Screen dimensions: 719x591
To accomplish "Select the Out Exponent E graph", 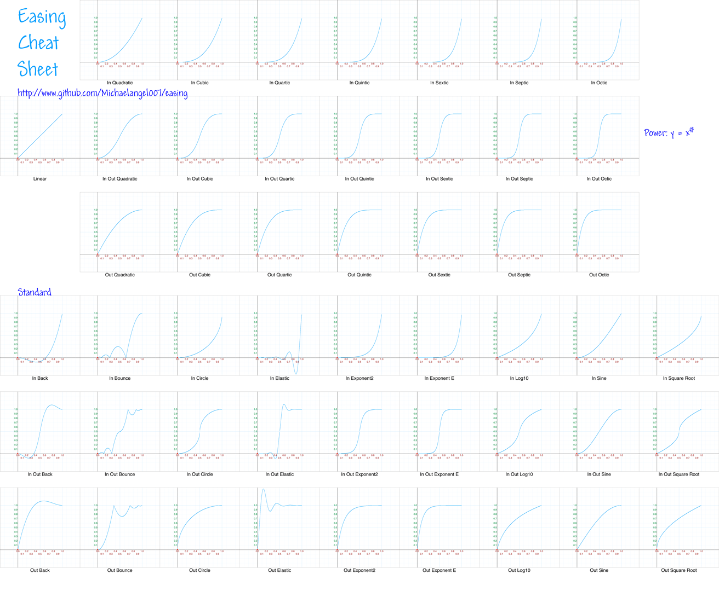I will [x=440, y=528].
